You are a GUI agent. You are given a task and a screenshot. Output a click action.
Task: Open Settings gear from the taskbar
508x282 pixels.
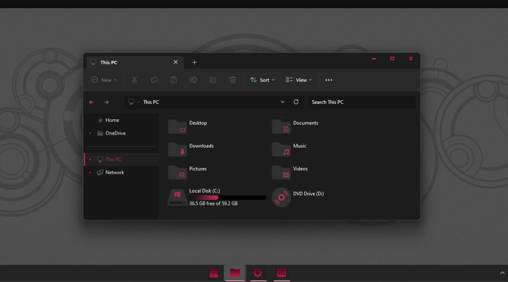pos(258,273)
